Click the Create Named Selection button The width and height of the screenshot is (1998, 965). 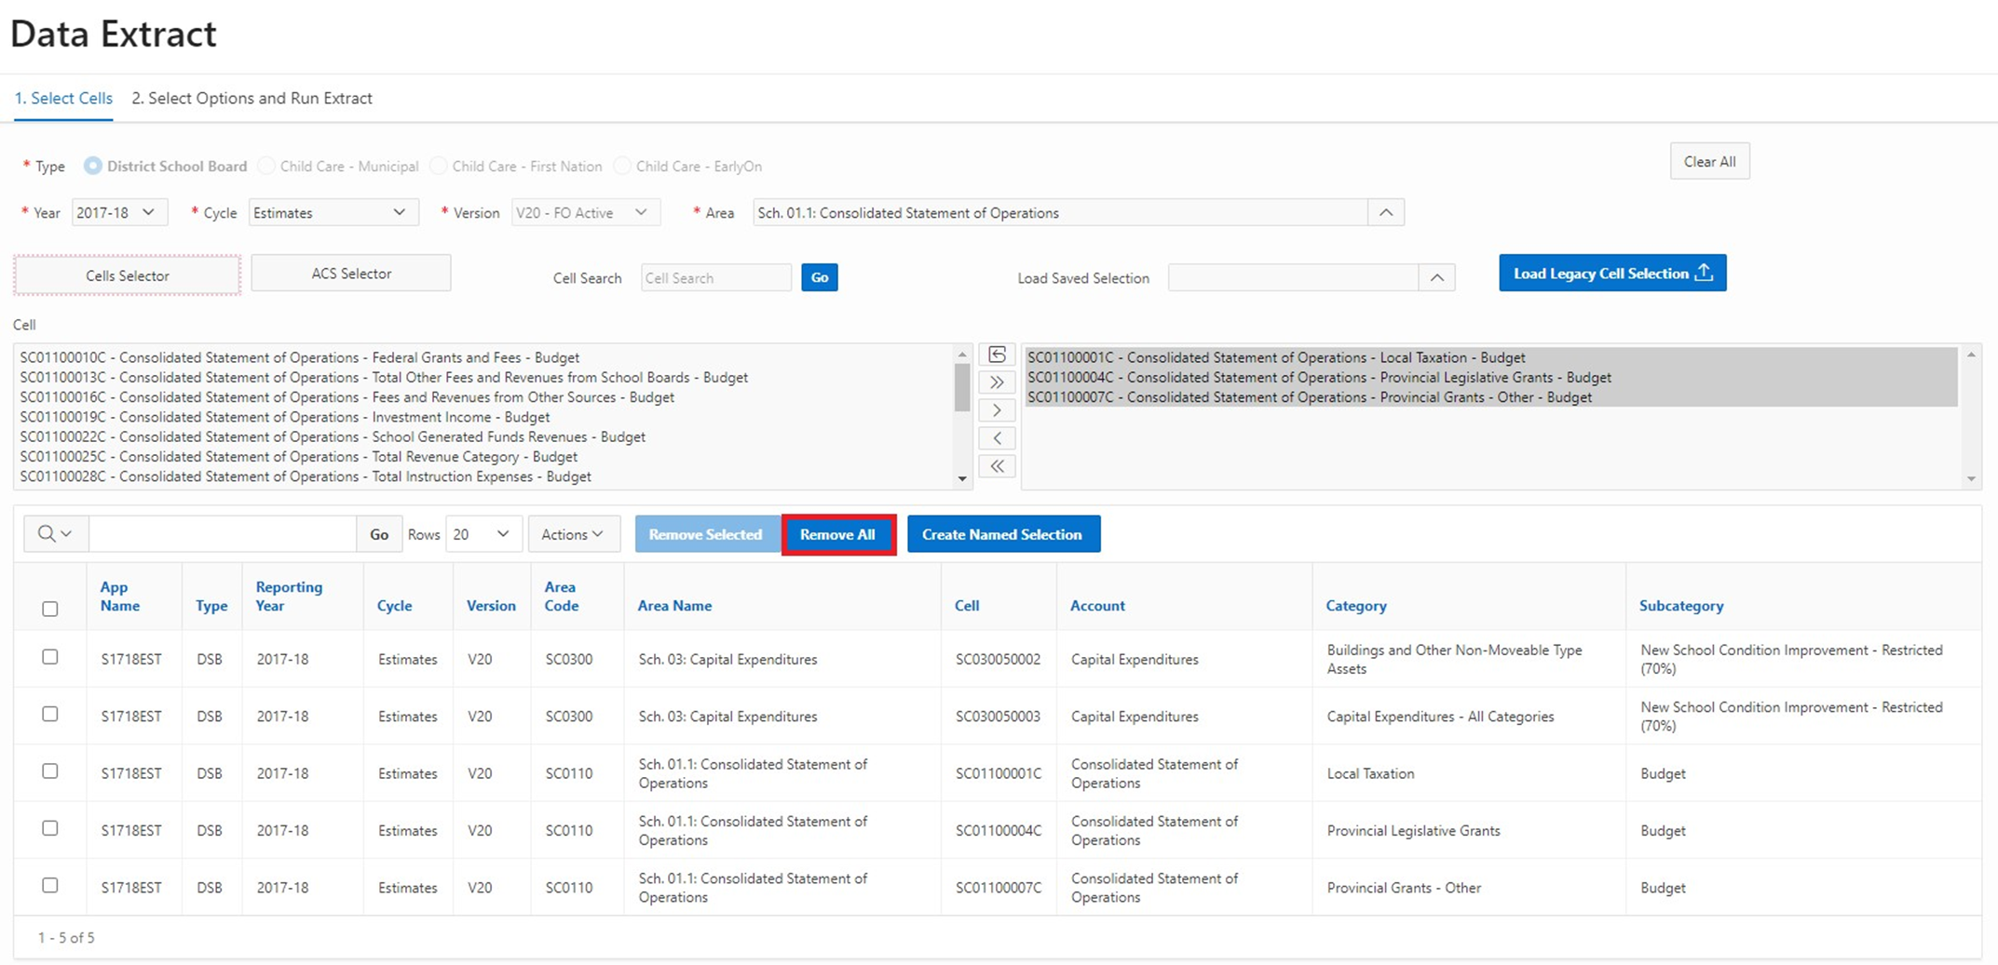pyautogui.click(x=1002, y=534)
